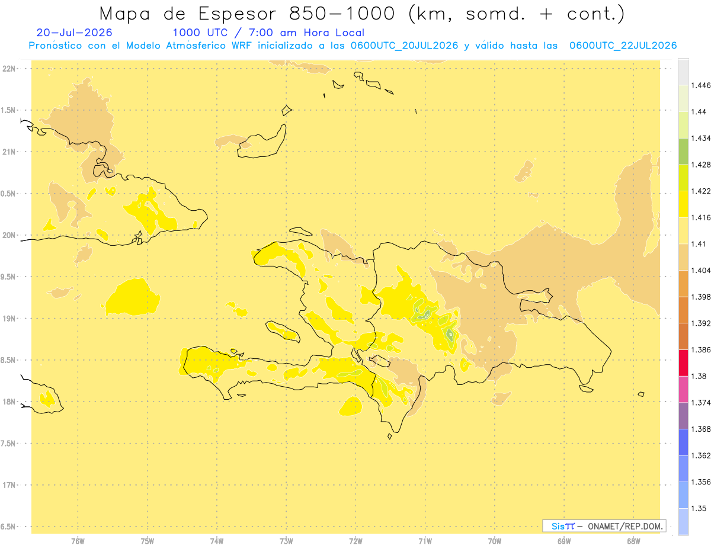Click the legend value '1.422'
711x549 pixels.
coord(700,191)
